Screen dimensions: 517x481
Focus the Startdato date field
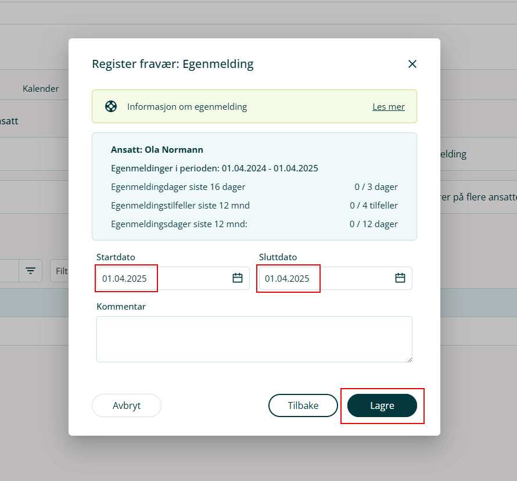pos(163,278)
